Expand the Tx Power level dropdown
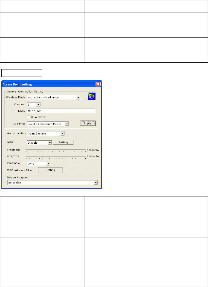The image size is (208, 287). pyautogui.click(x=48, y=124)
